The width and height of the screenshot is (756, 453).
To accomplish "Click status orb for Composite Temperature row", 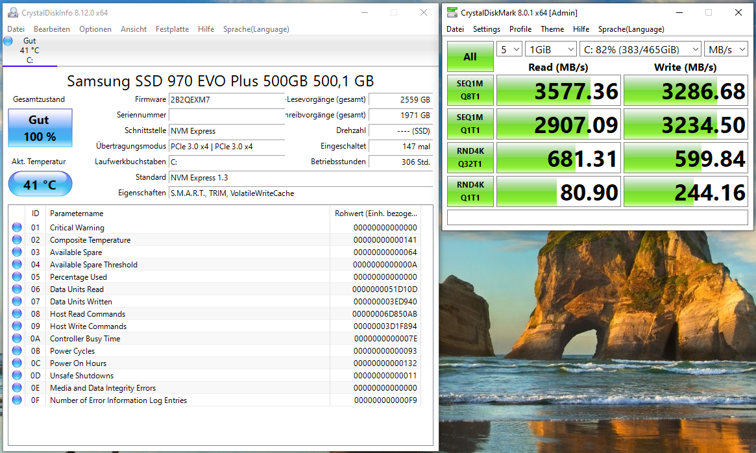I will coord(17,239).
